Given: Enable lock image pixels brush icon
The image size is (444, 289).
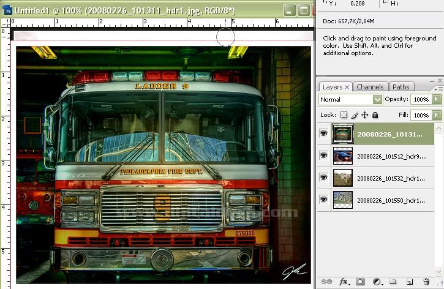Looking at the screenshot, I should [354, 115].
